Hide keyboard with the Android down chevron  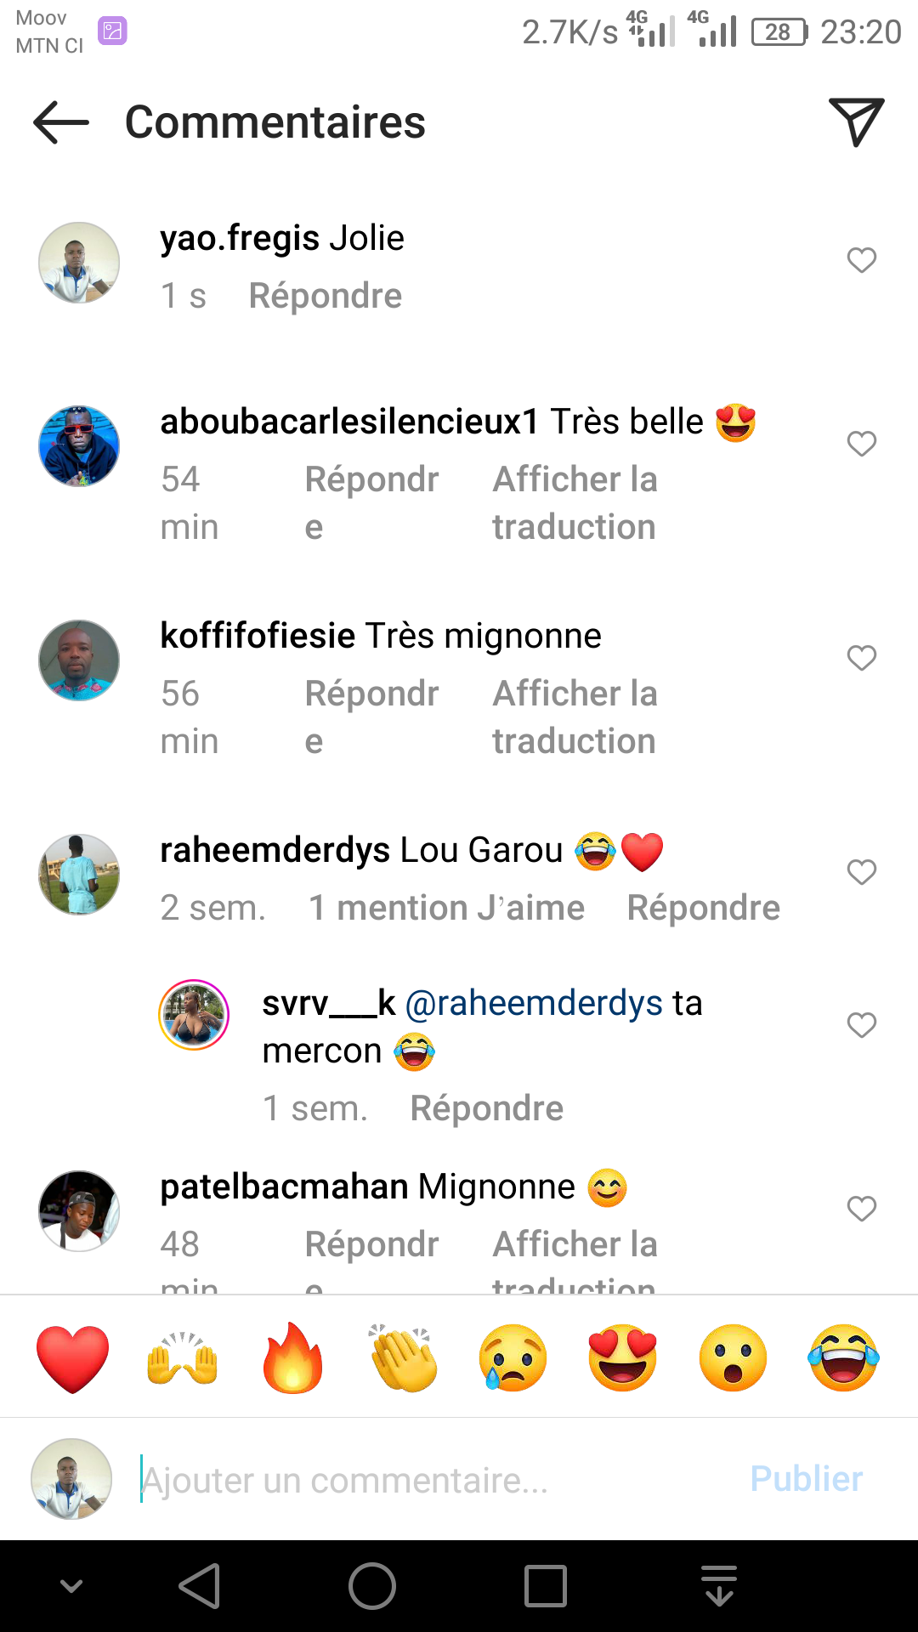coord(71,1586)
